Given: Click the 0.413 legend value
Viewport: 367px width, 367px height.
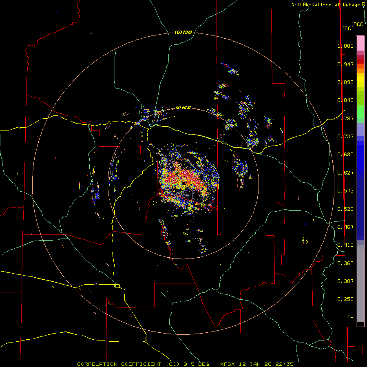Looking at the screenshot, I should (345, 245).
